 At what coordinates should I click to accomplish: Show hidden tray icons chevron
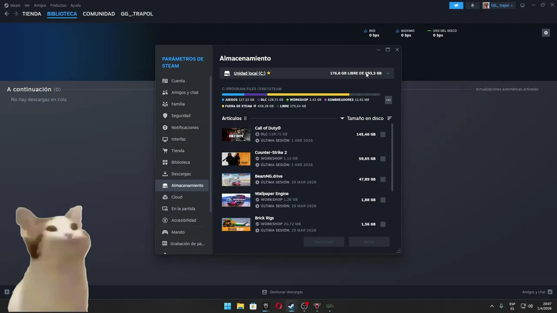[492, 306]
